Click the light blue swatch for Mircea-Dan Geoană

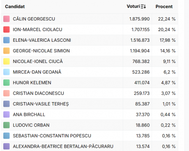7,72
